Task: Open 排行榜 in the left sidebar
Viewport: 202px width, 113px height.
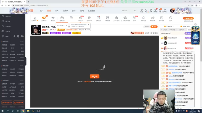Action: 8,21
